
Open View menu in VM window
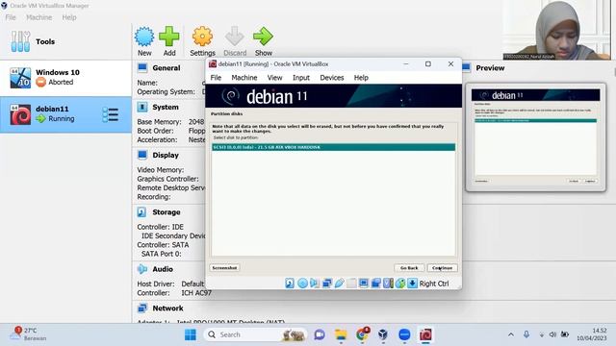click(x=274, y=78)
